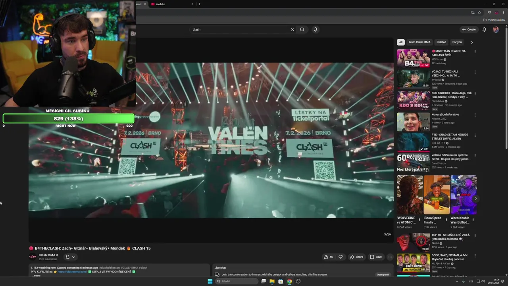508x286 pixels.
Task: Open the YouTube Create menu
Action: click(x=469, y=29)
